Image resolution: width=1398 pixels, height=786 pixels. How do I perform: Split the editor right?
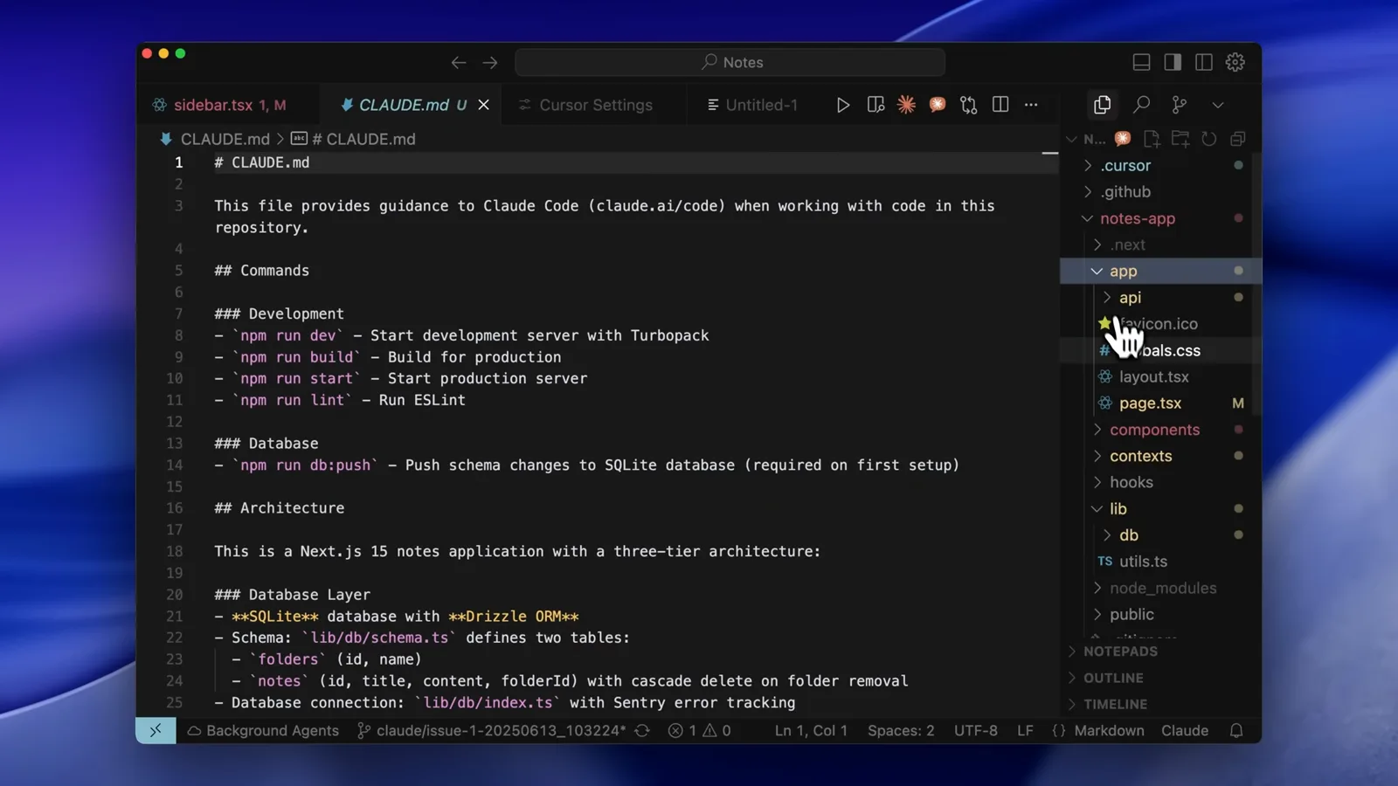pos(1000,105)
